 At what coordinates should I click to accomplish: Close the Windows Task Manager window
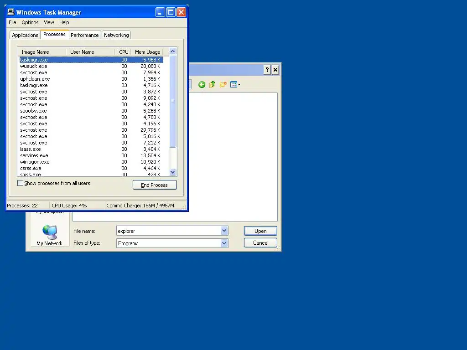coord(181,12)
